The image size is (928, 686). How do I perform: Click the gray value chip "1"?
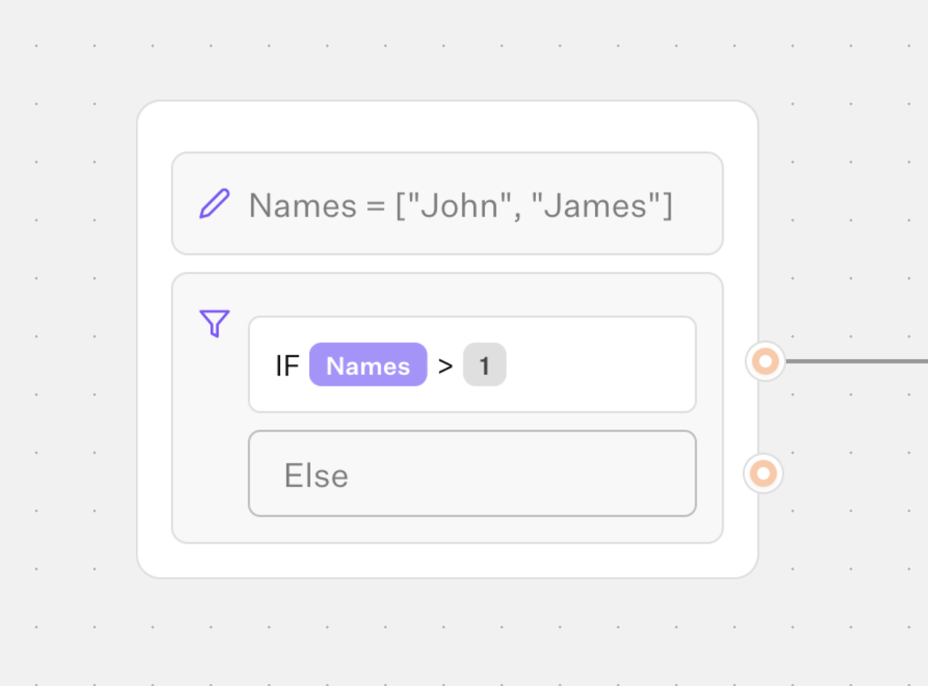484,365
